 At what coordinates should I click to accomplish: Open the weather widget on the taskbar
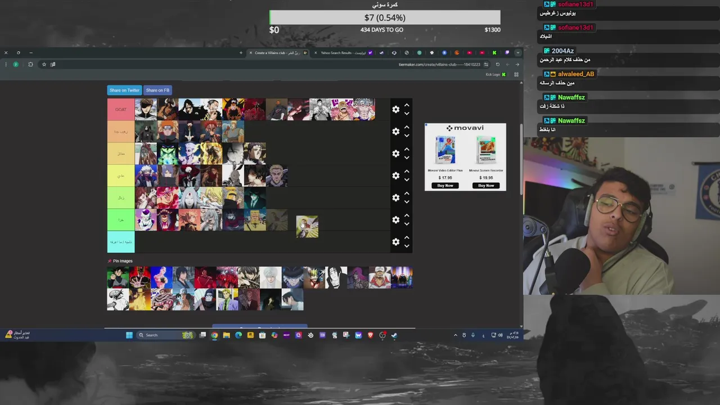[x=17, y=335]
